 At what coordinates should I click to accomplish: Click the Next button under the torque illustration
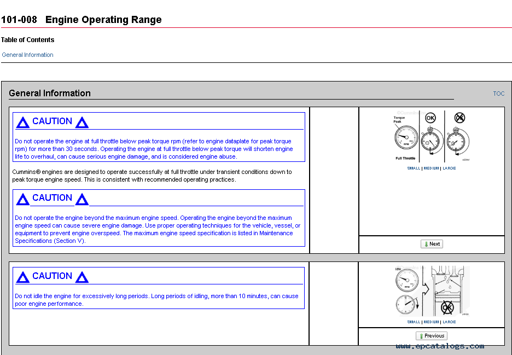[x=432, y=244]
